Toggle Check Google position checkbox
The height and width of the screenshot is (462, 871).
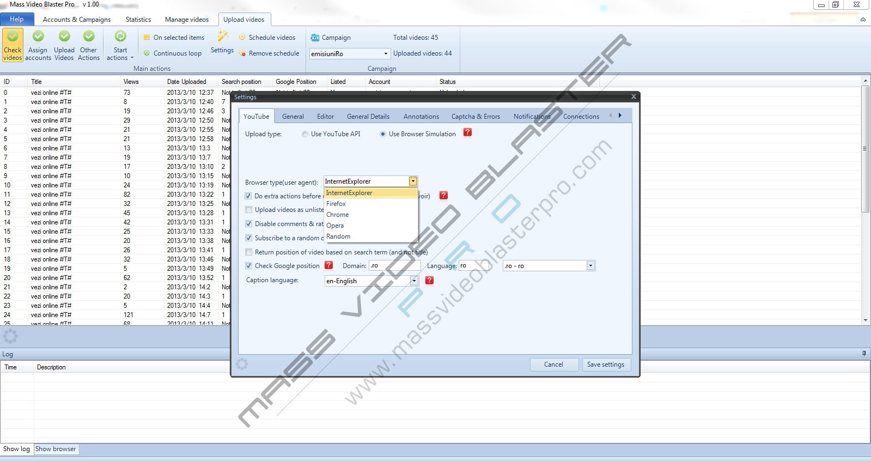(248, 266)
